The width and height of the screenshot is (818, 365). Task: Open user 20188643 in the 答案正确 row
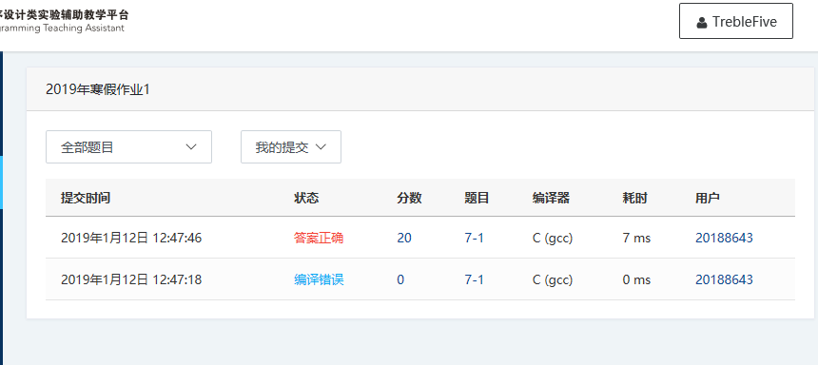point(724,238)
